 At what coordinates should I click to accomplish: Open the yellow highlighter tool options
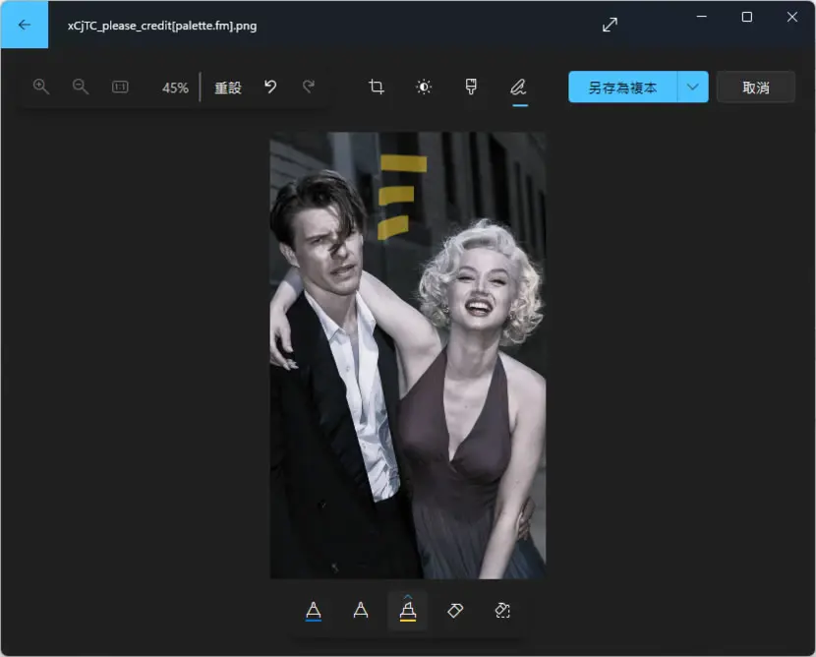(407, 610)
